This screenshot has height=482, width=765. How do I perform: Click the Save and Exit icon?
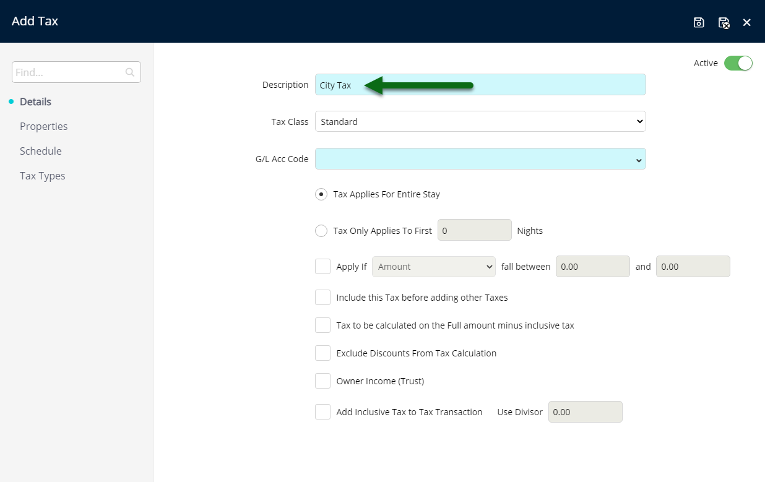coord(724,22)
